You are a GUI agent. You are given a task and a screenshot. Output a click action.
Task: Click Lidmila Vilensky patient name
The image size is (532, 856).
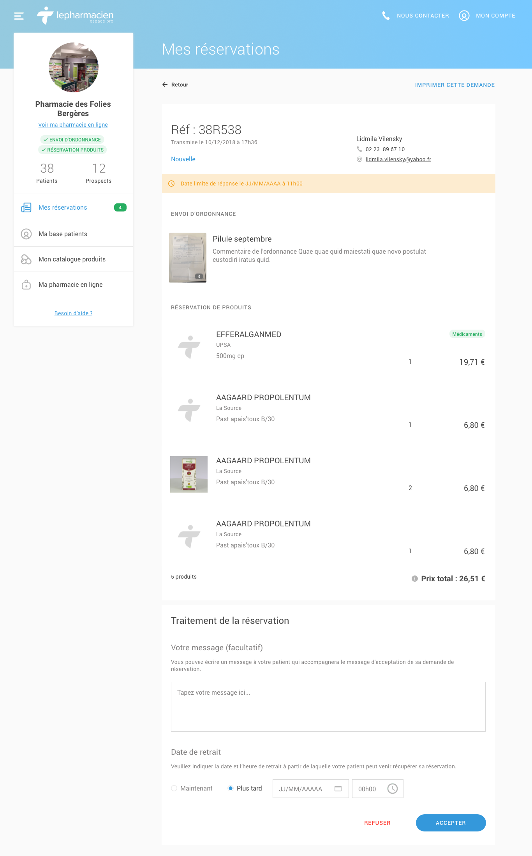tap(379, 139)
